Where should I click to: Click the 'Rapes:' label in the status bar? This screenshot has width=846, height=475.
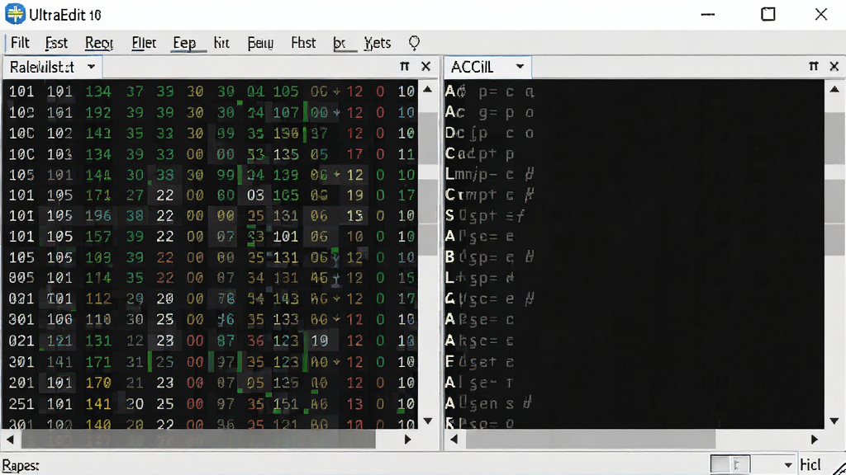pos(21,465)
